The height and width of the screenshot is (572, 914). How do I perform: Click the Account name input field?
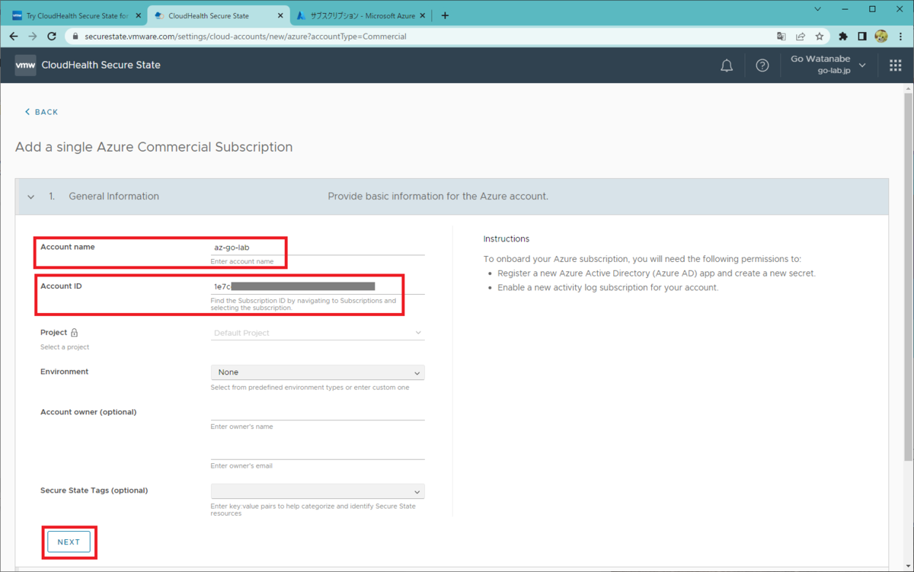tap(318, 248)
